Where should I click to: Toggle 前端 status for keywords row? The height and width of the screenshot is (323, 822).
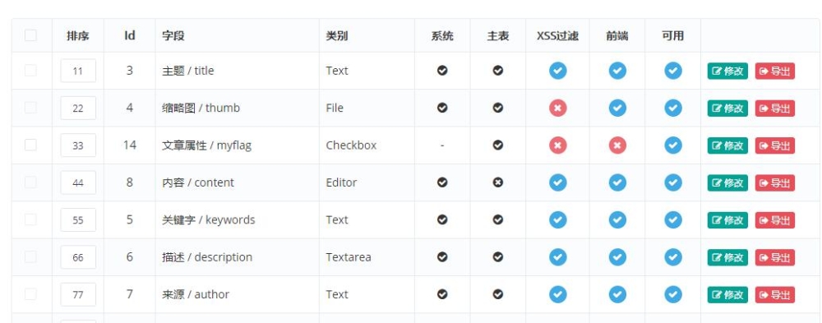tap(617, 219)
